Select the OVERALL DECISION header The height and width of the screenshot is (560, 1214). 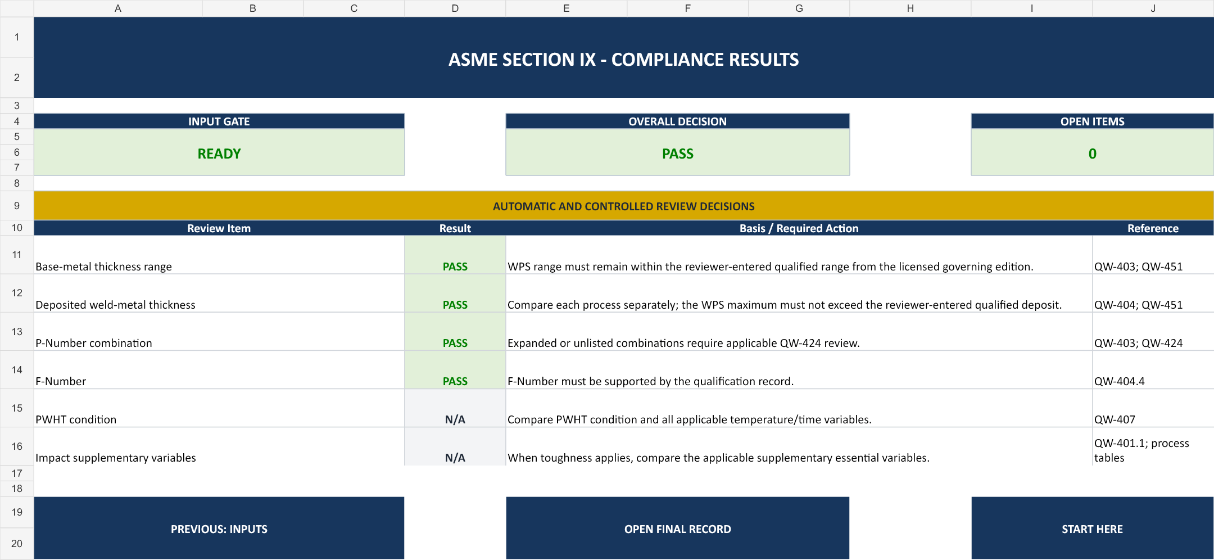tap(678, 121)
